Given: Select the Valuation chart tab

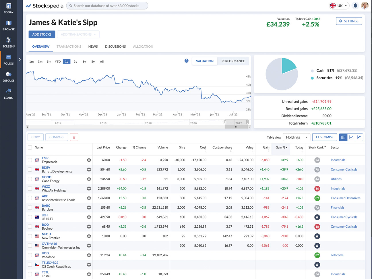Looking at the screenshot, I should (205, 61).
